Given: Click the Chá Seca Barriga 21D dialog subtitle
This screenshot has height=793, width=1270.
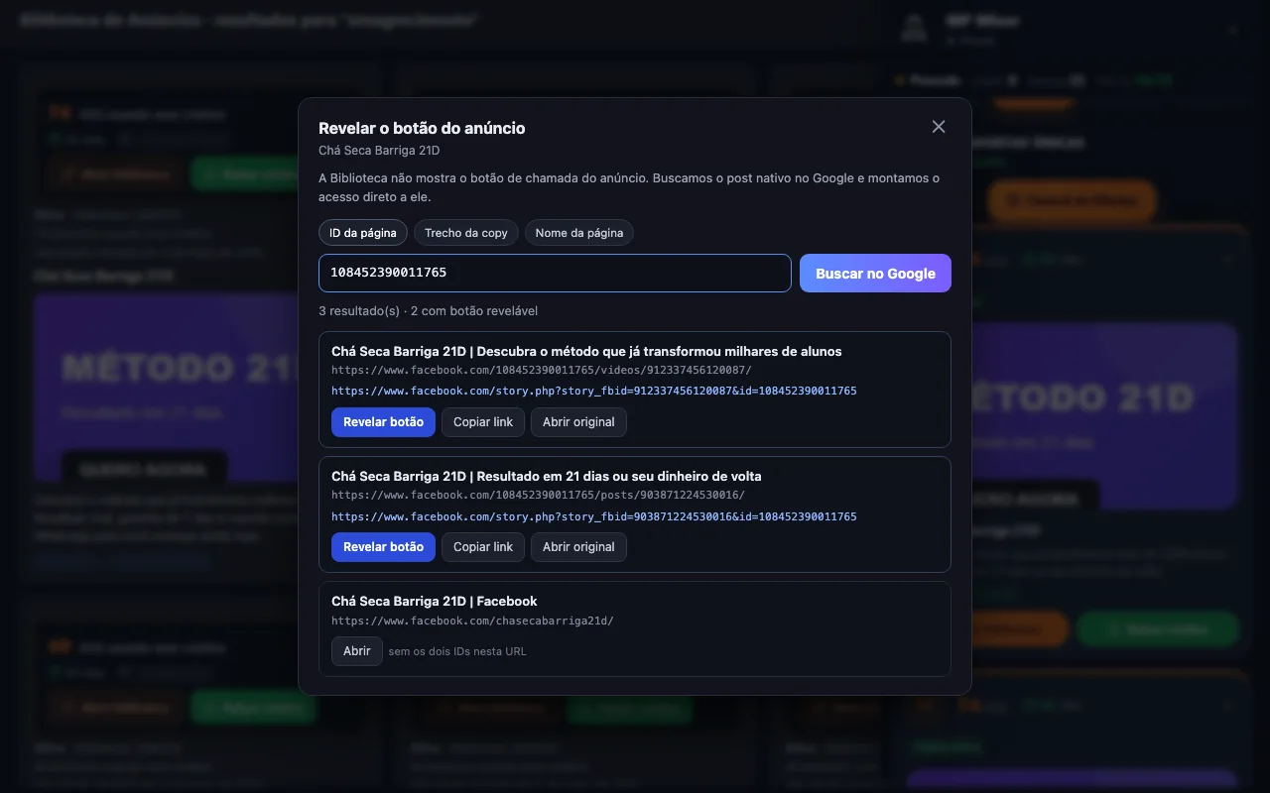Looking at the screenshot, I should [x=379, y=151].
